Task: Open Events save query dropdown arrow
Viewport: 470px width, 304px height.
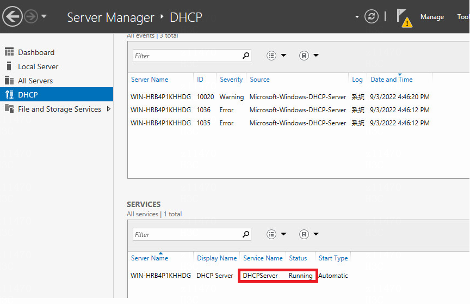Action: pos(316,55)
